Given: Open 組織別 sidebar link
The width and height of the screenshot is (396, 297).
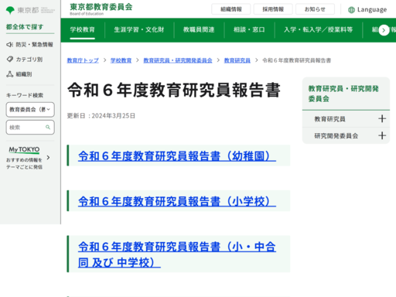Looking at the screenshot, I should coord(19,74).
